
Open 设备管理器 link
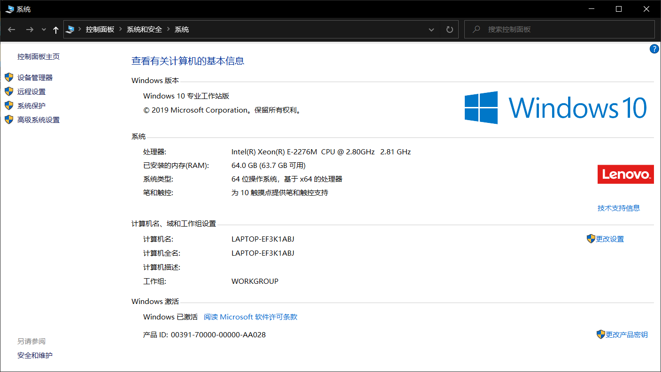pos(35,78)
